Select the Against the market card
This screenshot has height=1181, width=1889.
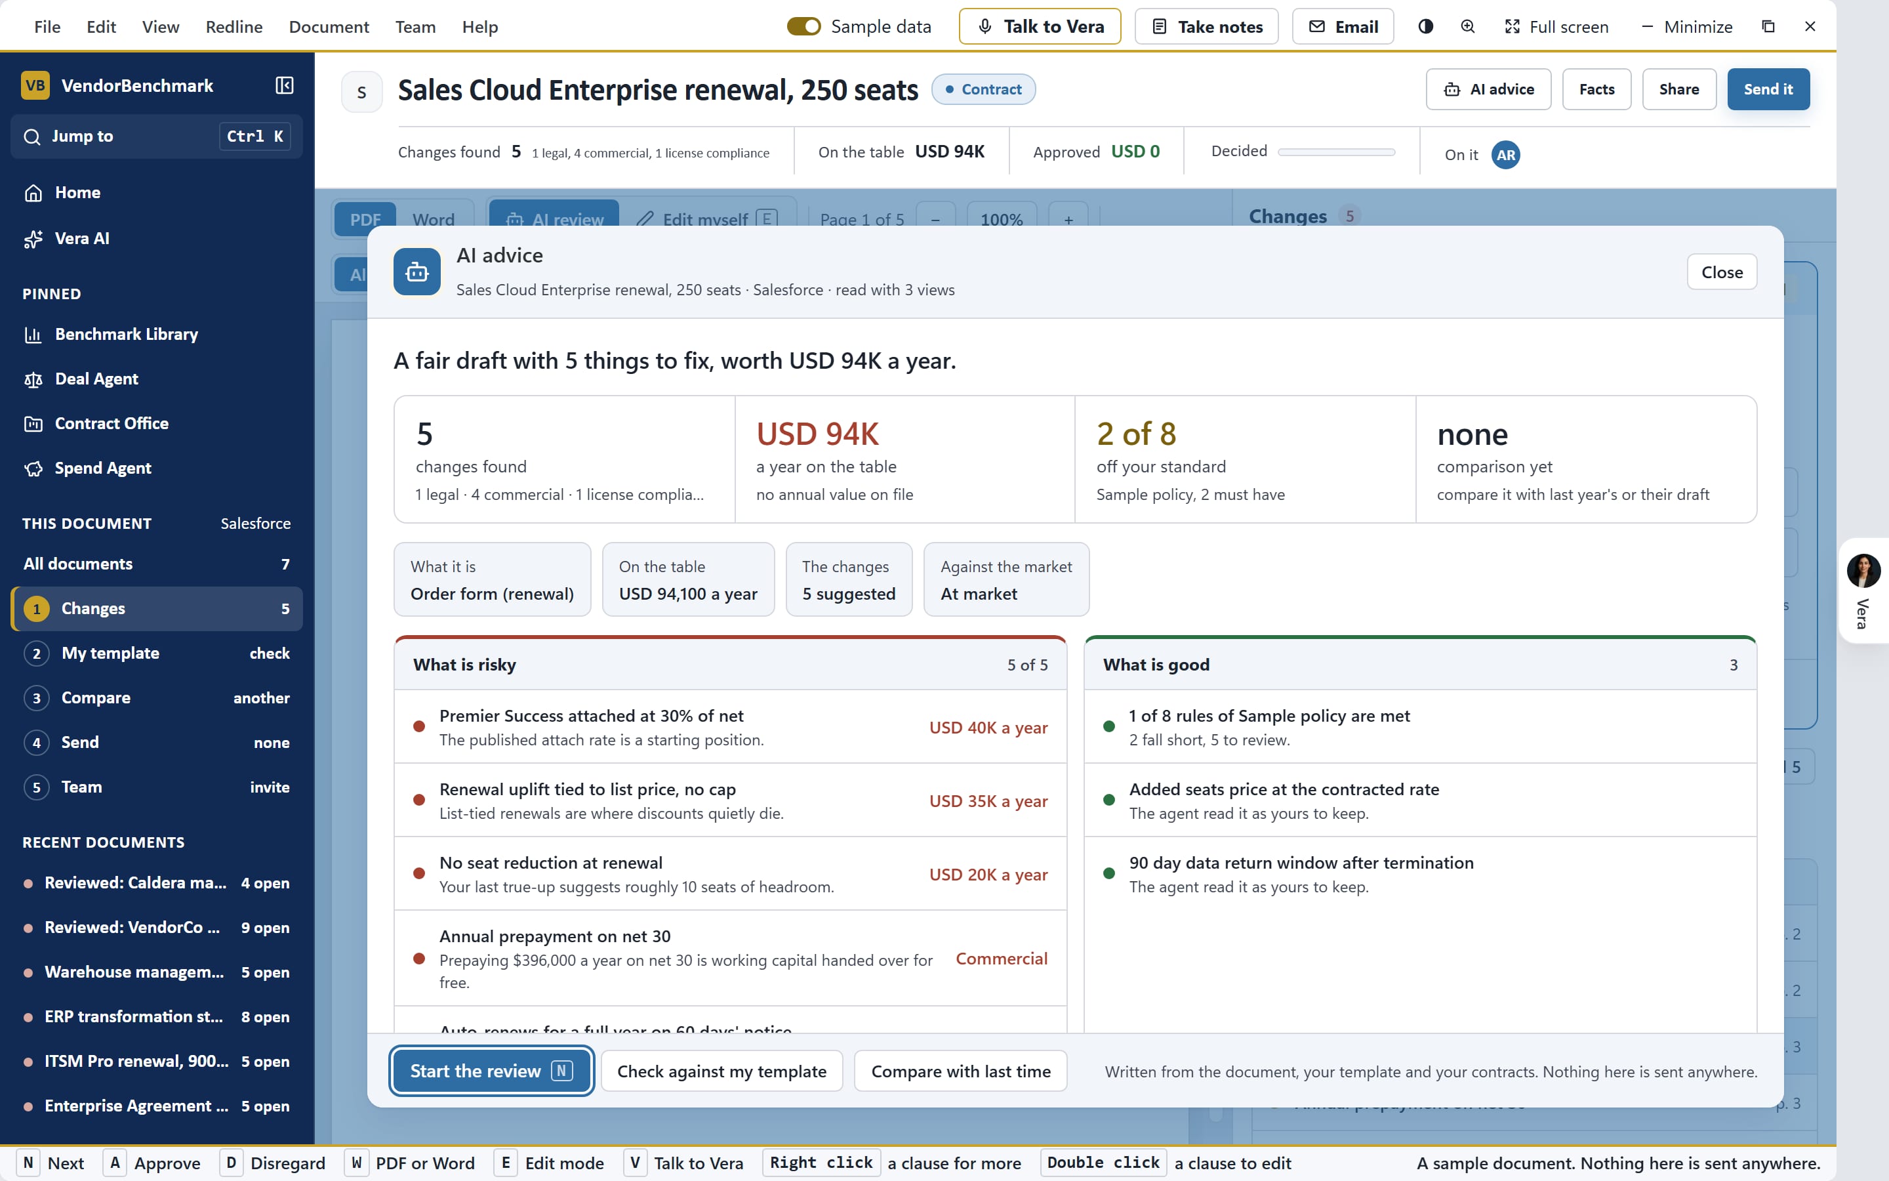point(1006,579)
